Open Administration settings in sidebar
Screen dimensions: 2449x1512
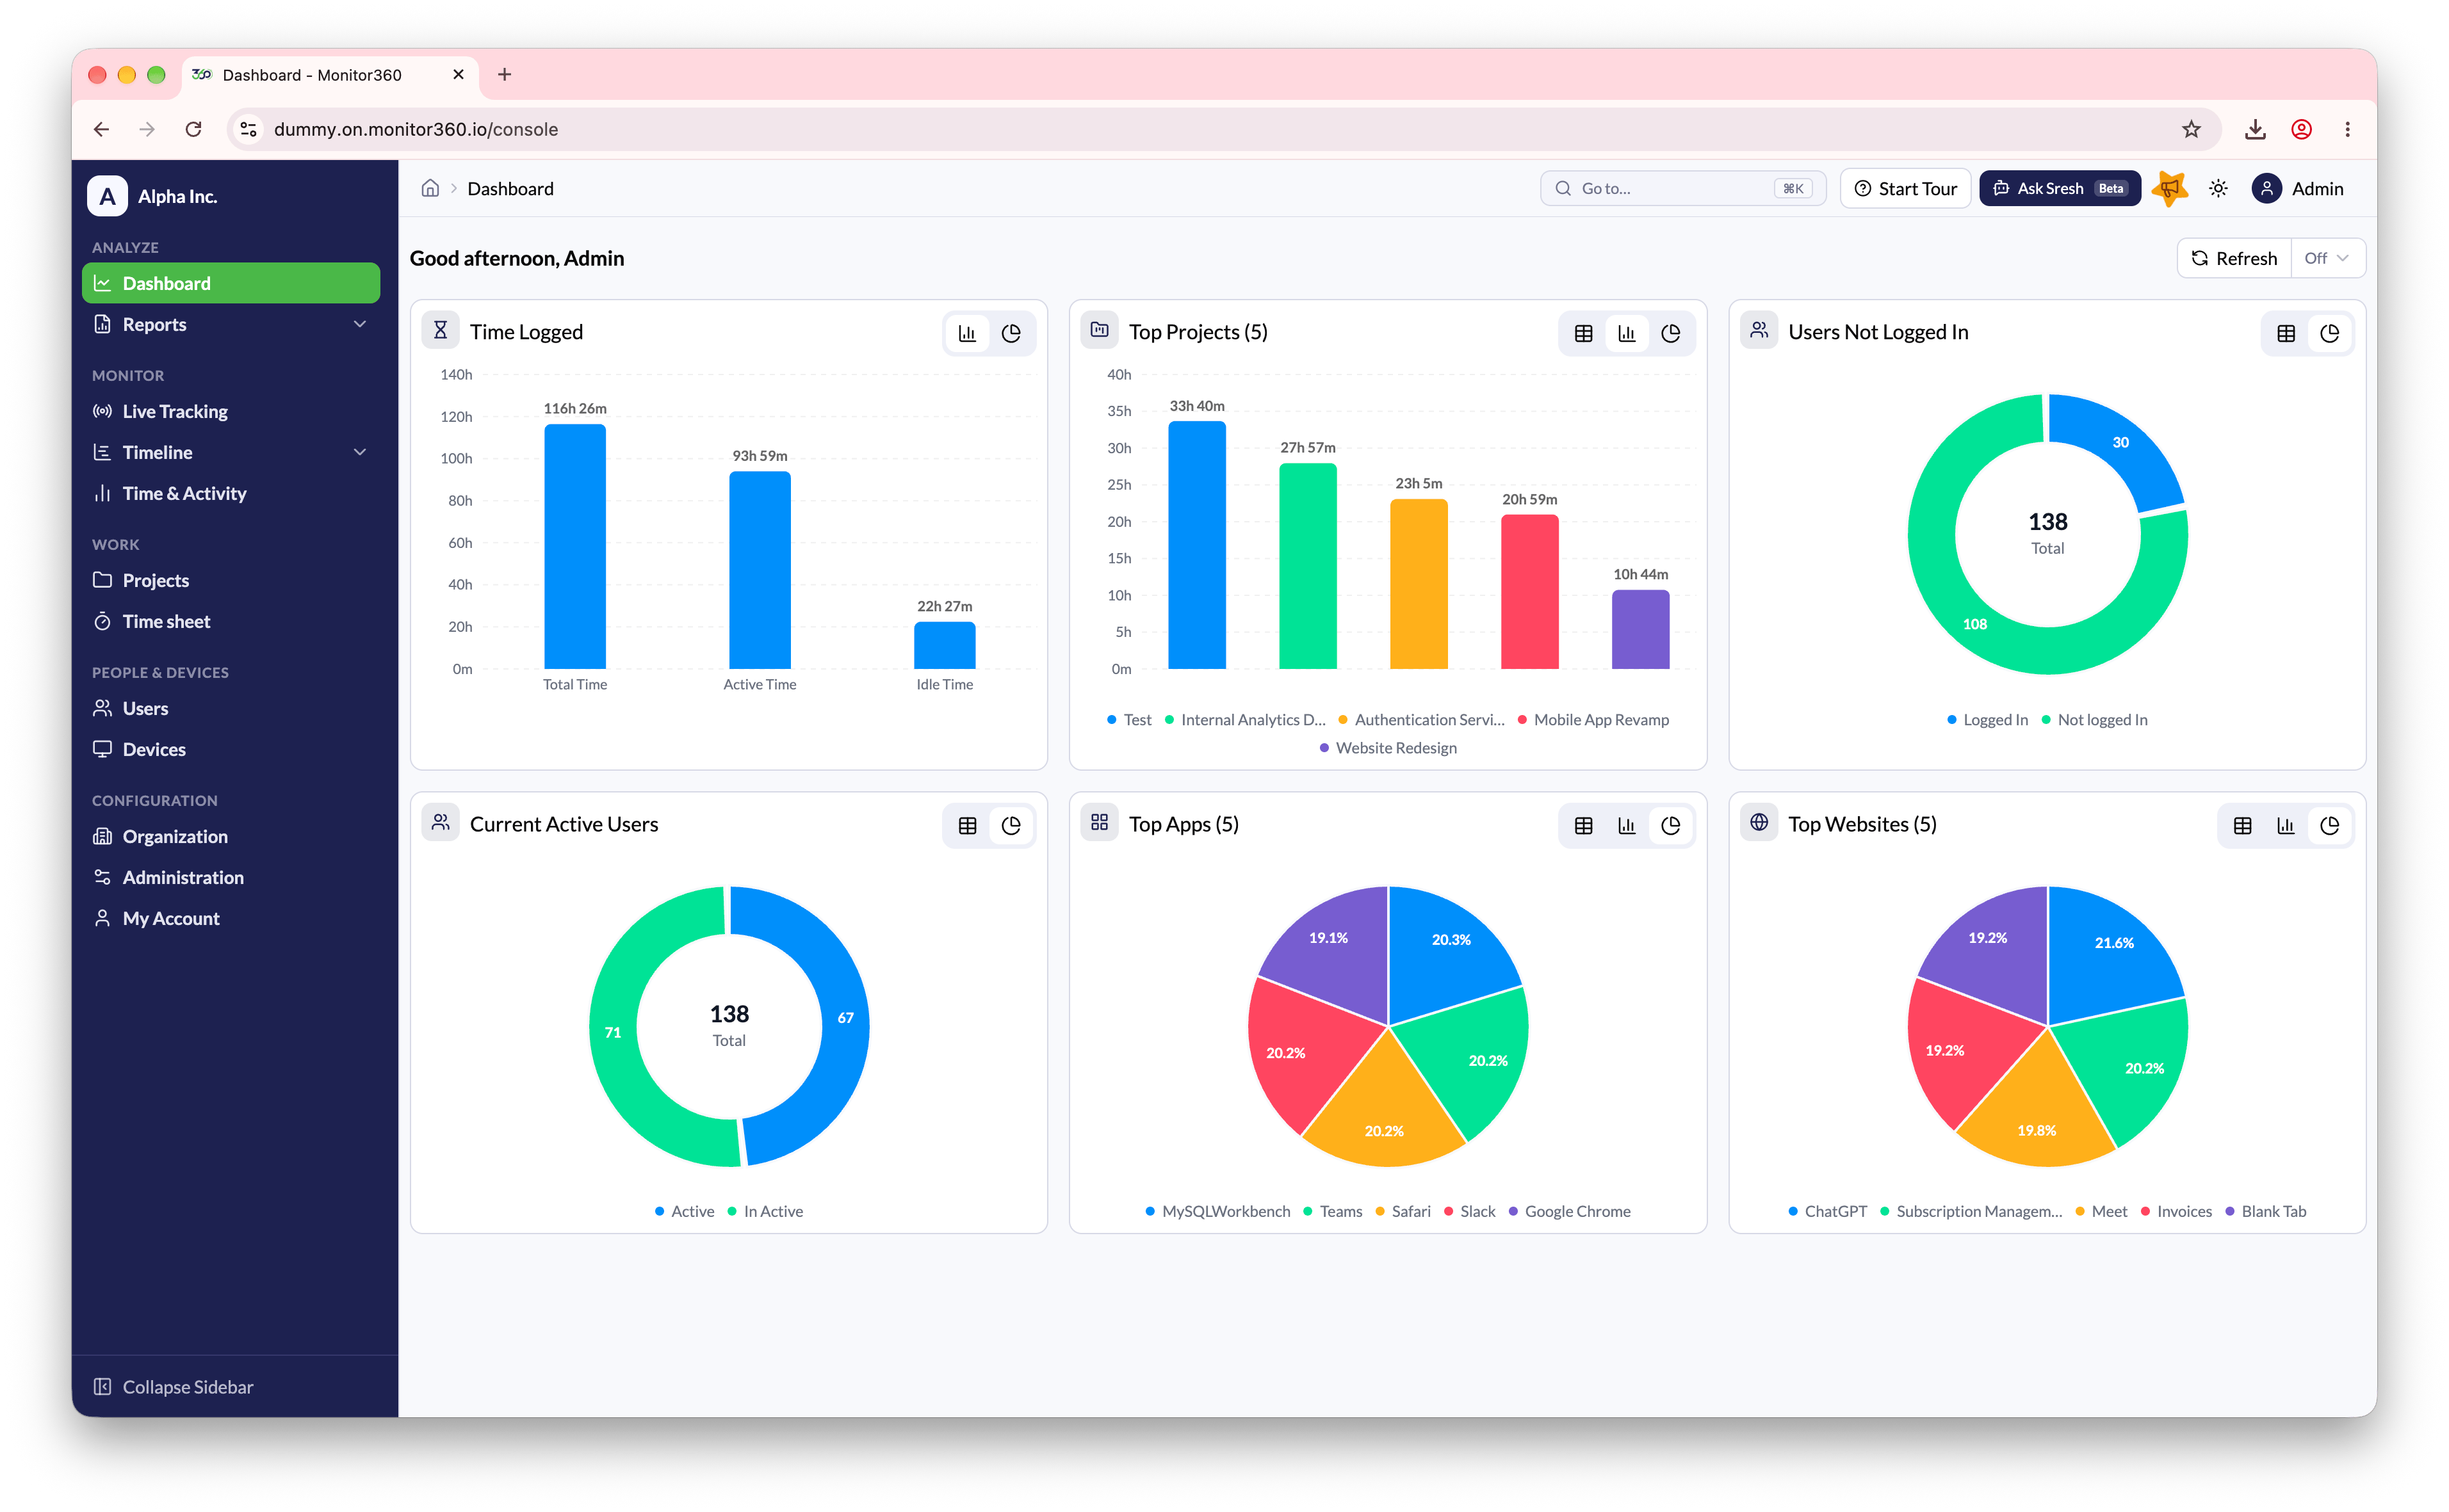click(x=231, y=877)
